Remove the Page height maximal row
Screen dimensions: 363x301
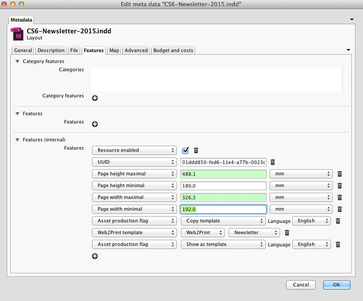click(339, 174)
